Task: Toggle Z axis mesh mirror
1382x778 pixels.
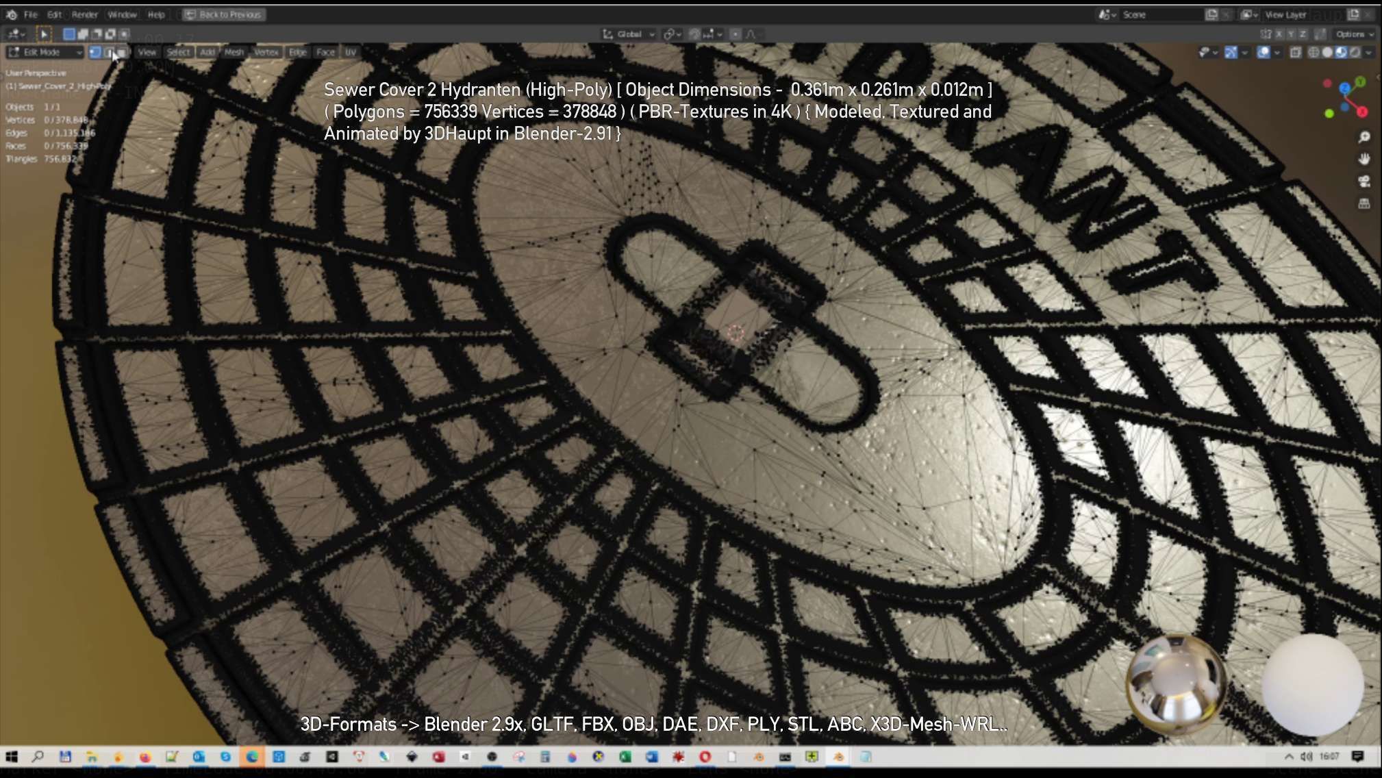Action: click(1303, 34)
